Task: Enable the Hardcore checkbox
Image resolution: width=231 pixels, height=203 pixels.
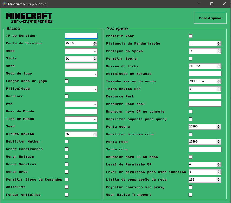Action: (66, 96)
